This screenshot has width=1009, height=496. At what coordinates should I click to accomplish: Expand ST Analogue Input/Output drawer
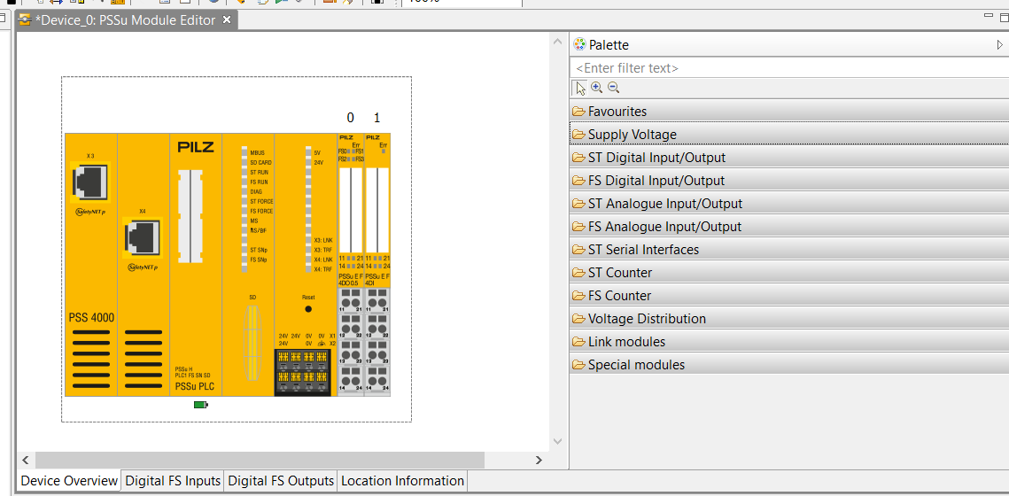coord(789,204)
